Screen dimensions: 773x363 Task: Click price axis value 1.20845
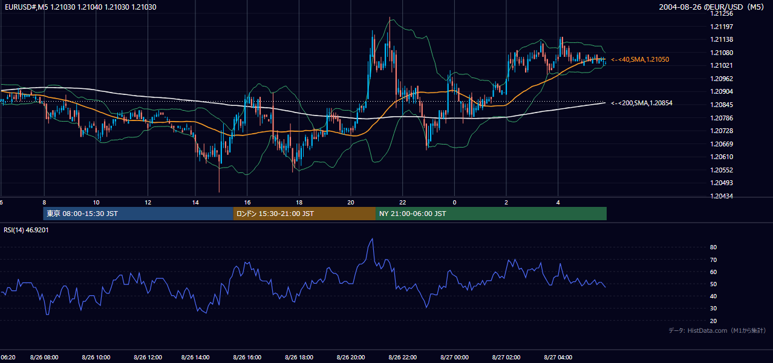tap(722, 105)
